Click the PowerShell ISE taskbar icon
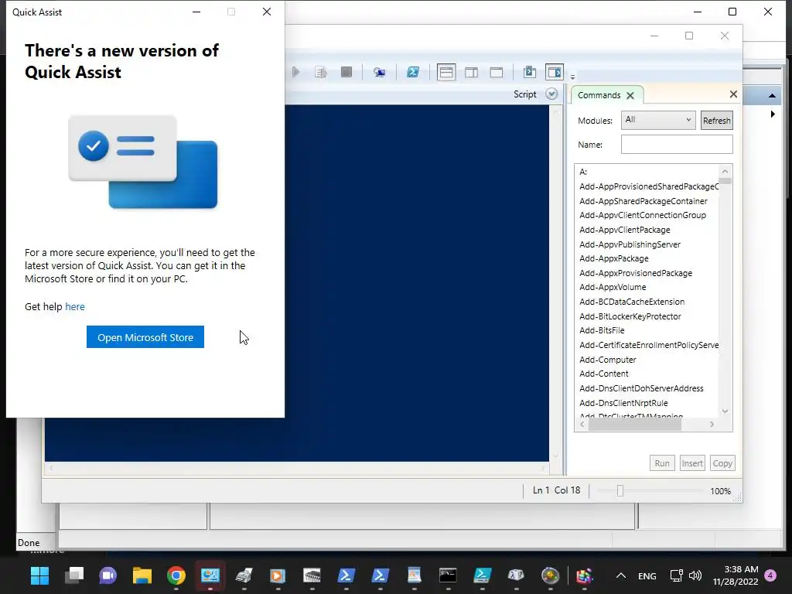The image size is (792, 594). pyautogui.click(x=482, y=575)
